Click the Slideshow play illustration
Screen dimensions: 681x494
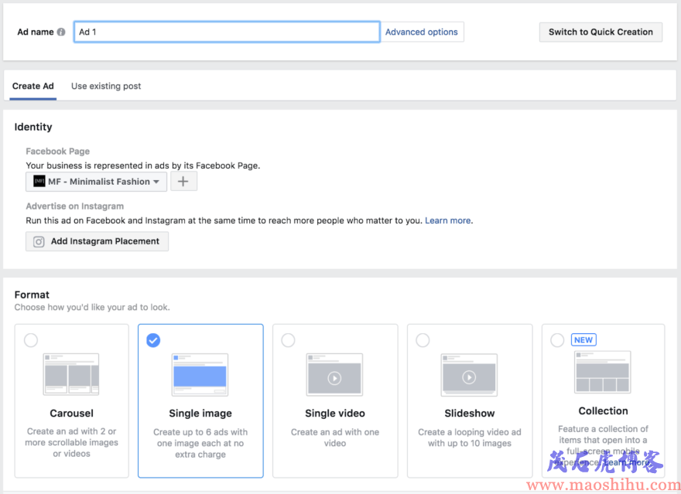click(469, 375)
